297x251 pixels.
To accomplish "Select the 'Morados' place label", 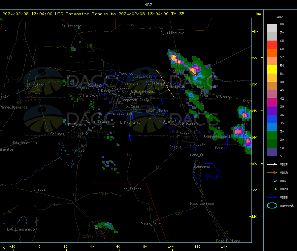I will point(38,189).
